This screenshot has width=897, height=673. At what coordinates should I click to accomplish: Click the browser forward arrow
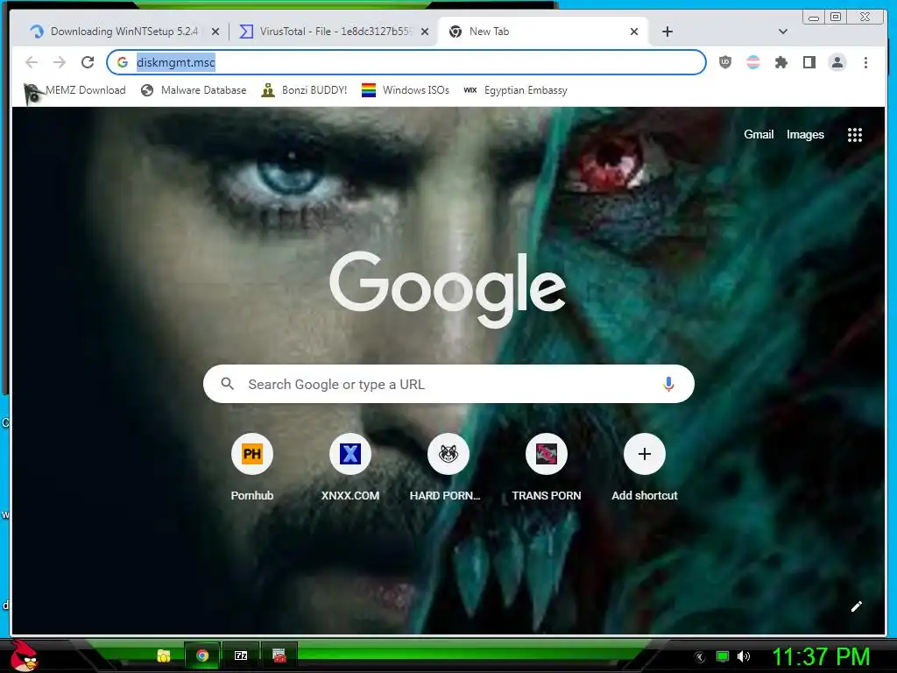pyautogui.click(x=60, y=62)
